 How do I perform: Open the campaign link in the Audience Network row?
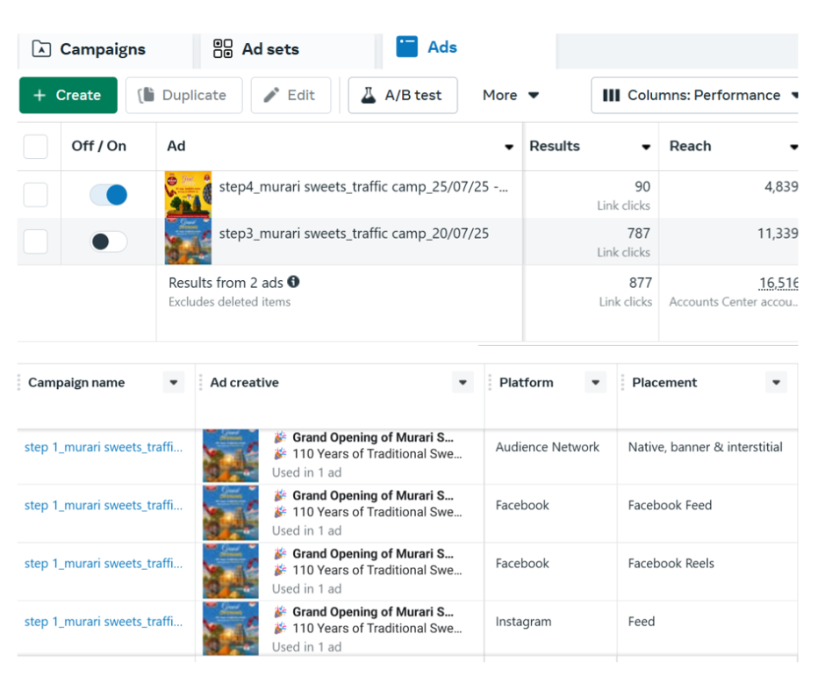pyautogui.click(x=104, y=447)
